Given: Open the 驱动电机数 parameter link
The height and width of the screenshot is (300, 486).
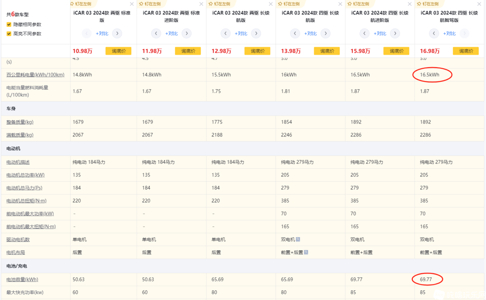Looking at the screenshot, I should 18,240.
